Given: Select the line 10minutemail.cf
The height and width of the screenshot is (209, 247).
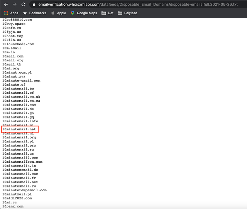Looking at the screenshot, I should (x=18, y=93).
